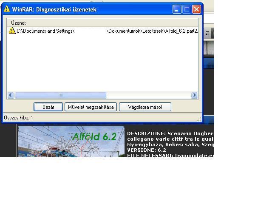Close the WinRAR diagnostics window
This screenshot has width=272, height=204.
click(196, 9)
